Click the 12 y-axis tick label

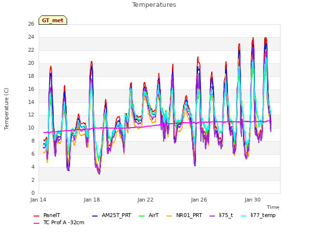pos(31,115)
